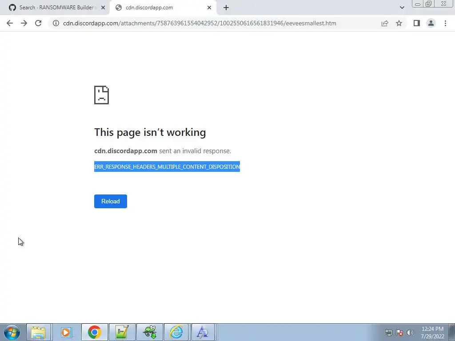Open Chrome's three-dot menu

[x=445, y=23]
